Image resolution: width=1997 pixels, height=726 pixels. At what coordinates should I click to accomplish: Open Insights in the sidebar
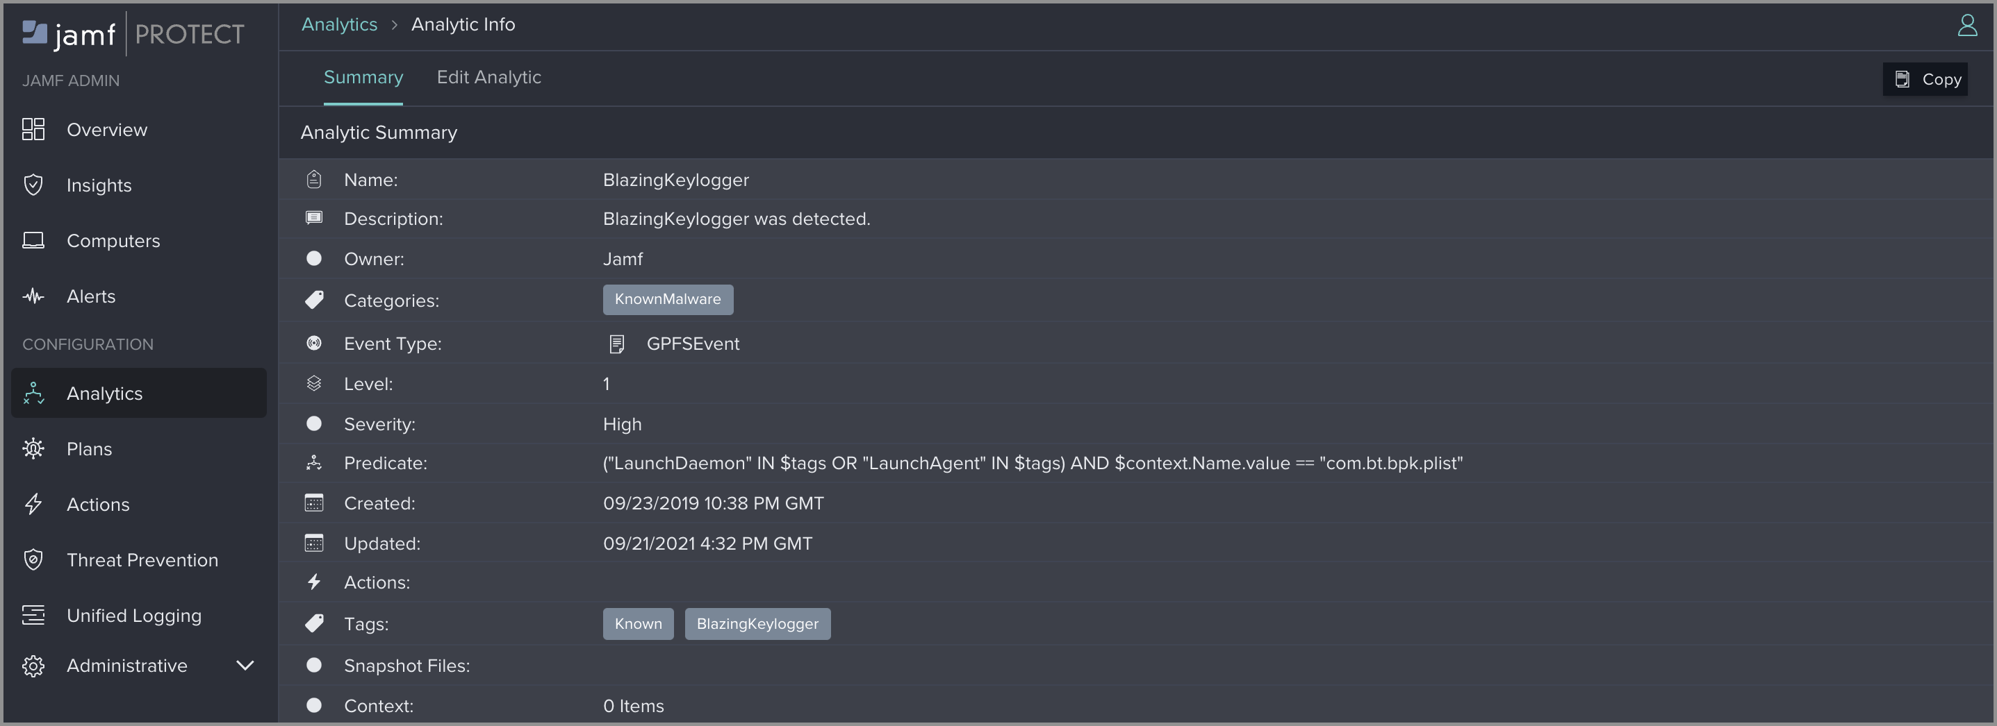(139, 185)
